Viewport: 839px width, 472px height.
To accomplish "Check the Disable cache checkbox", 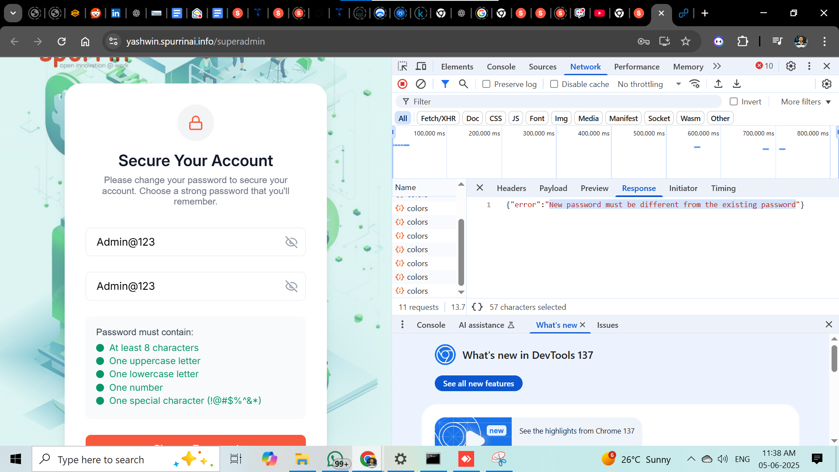I will (554, 84).
